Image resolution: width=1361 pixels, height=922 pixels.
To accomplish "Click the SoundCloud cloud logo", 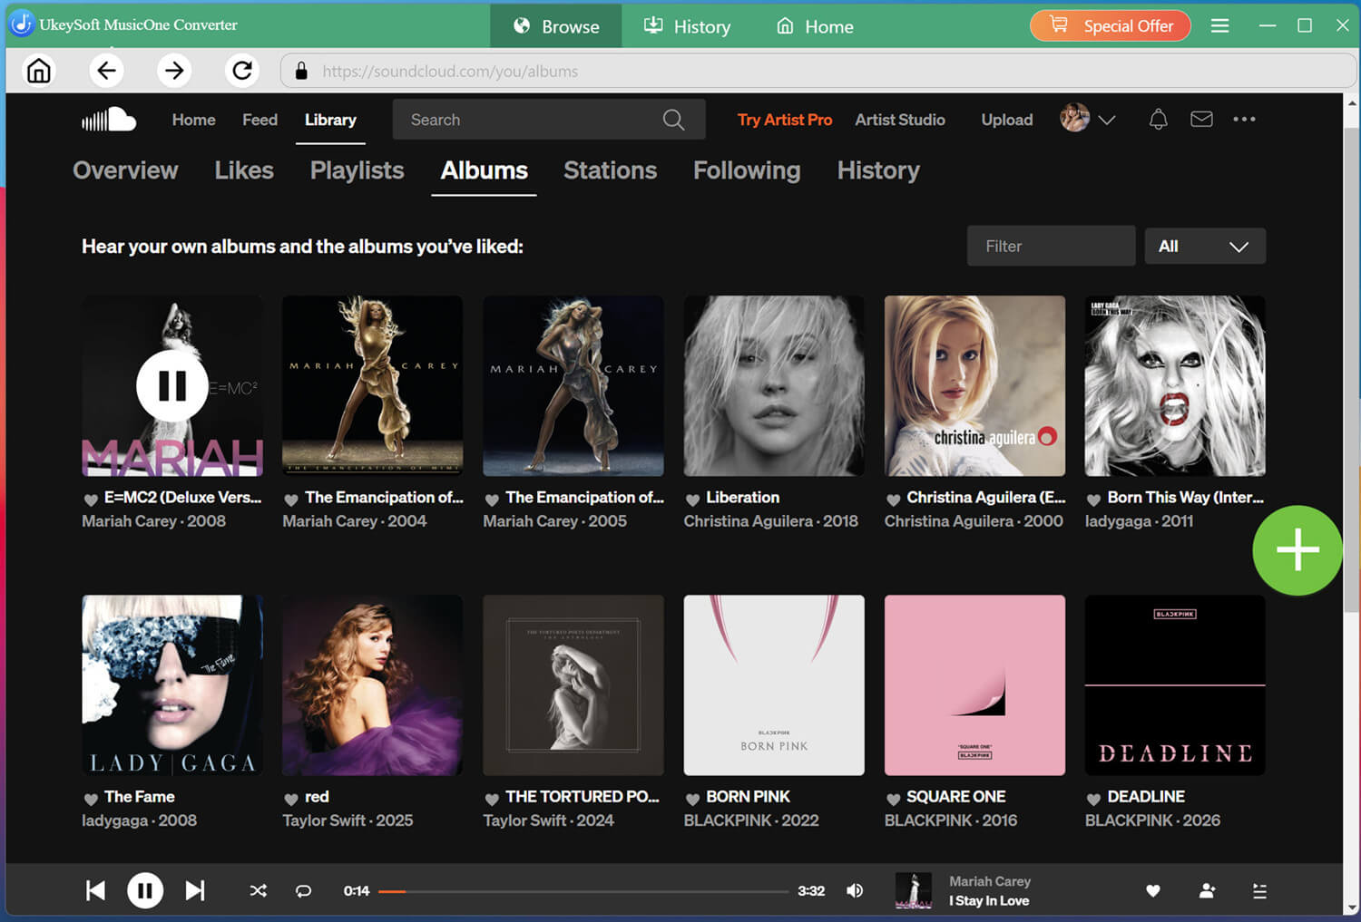I will [109, 120].
